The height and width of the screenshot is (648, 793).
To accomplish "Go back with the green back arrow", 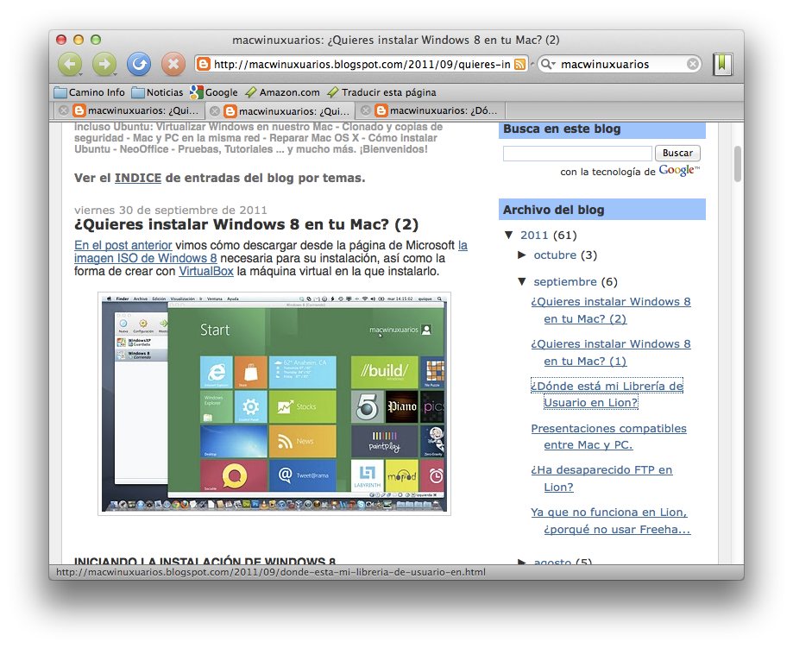I will coord(70,64).
